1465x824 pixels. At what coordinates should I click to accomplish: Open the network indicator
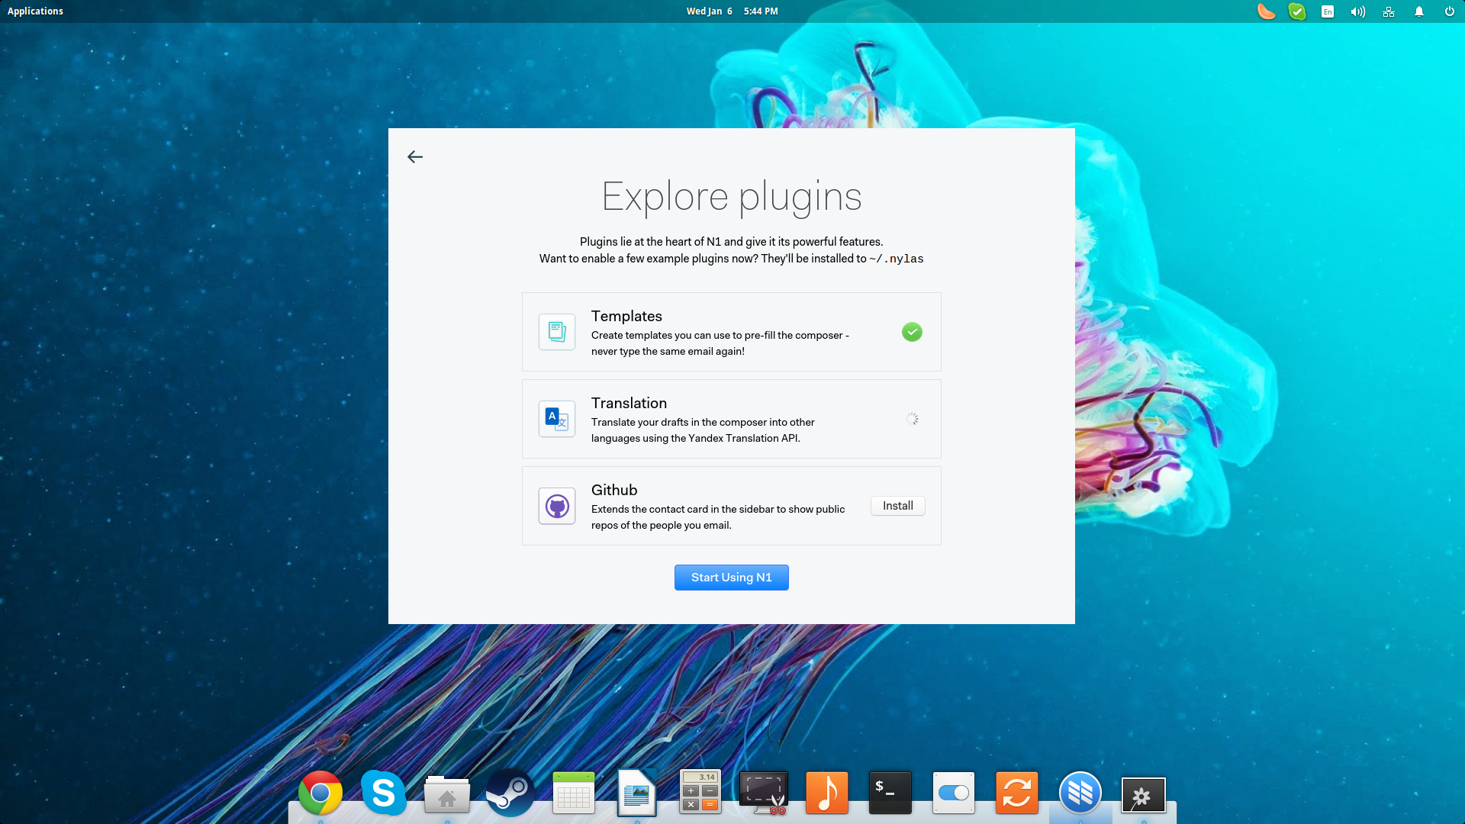pyautogui.click(x=1389, y=11)
